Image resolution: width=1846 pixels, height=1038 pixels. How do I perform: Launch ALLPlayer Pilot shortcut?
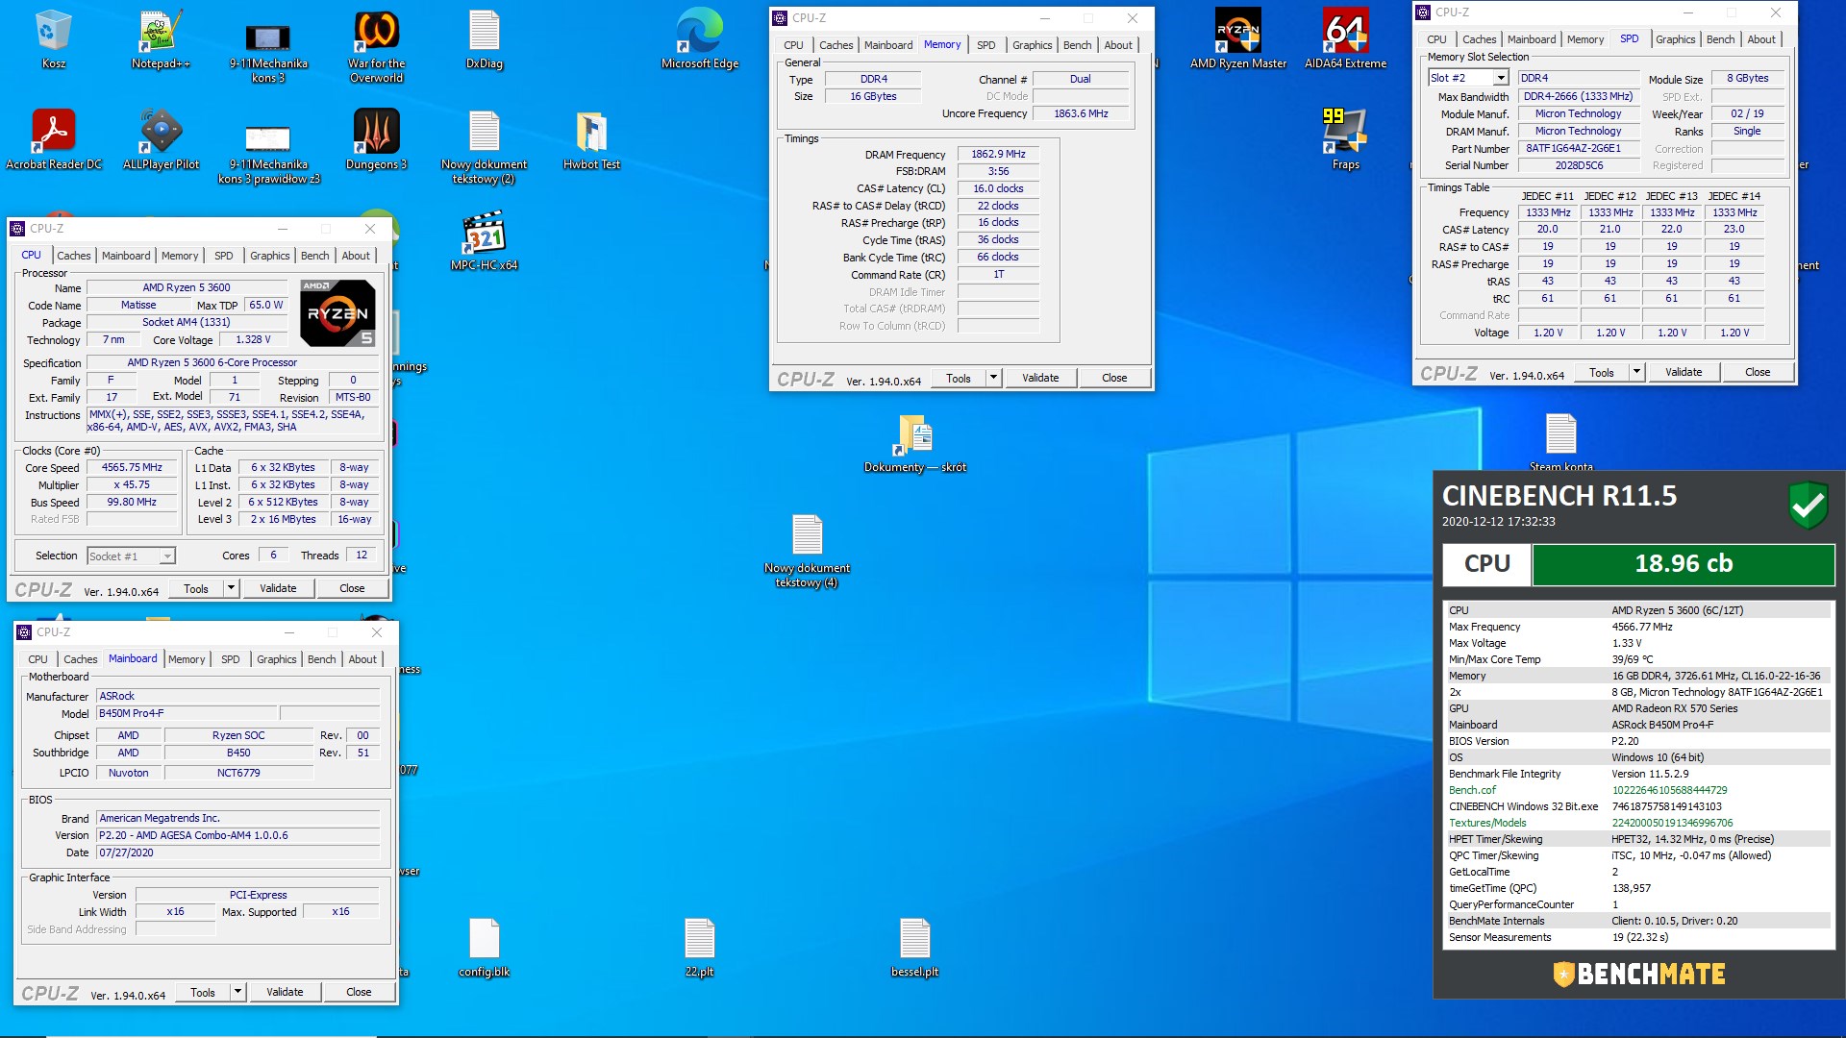[x=161, y=140]
